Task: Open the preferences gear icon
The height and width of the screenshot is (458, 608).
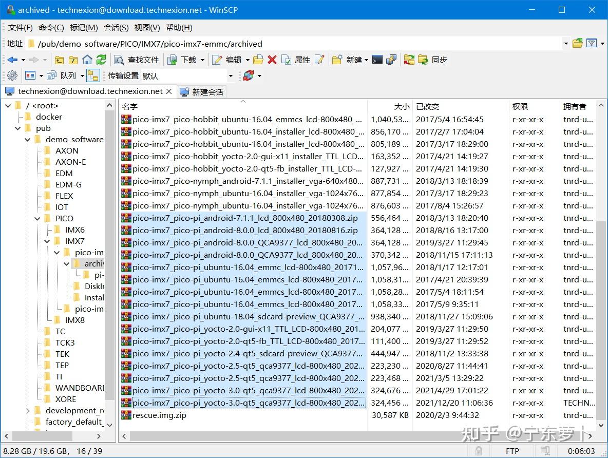Action: tap(12, 76)
